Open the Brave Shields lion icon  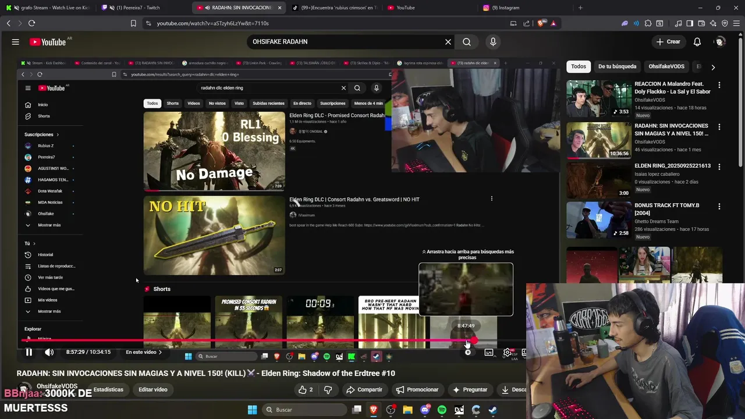tap(541, 23)
